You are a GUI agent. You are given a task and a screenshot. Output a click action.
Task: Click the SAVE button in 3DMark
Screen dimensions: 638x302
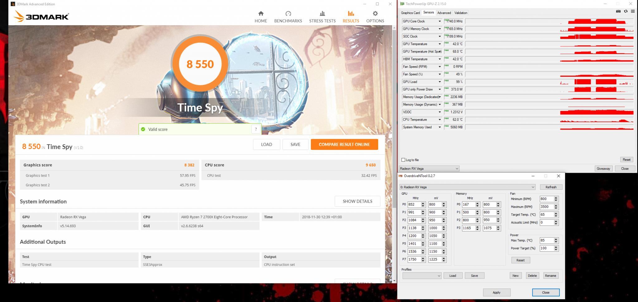[295, 144]
